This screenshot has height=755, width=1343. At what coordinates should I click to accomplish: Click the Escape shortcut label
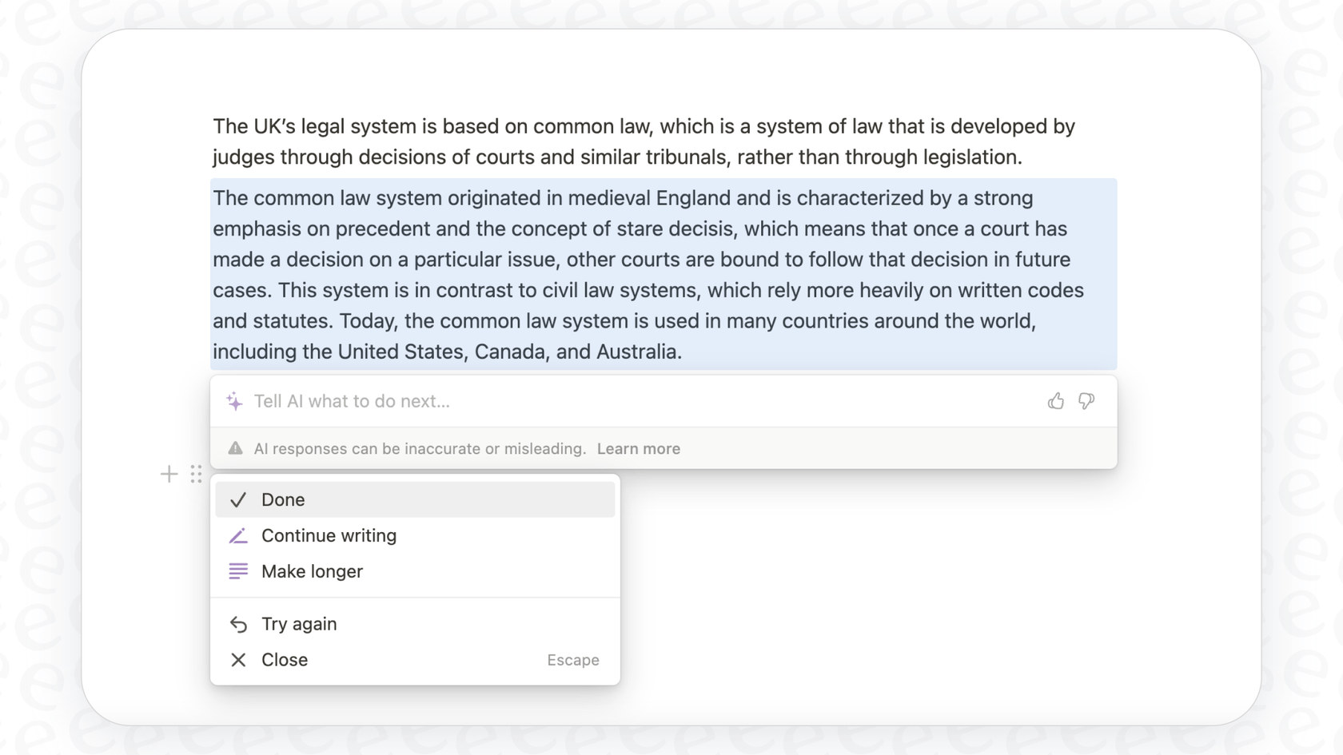pos(572,660)
